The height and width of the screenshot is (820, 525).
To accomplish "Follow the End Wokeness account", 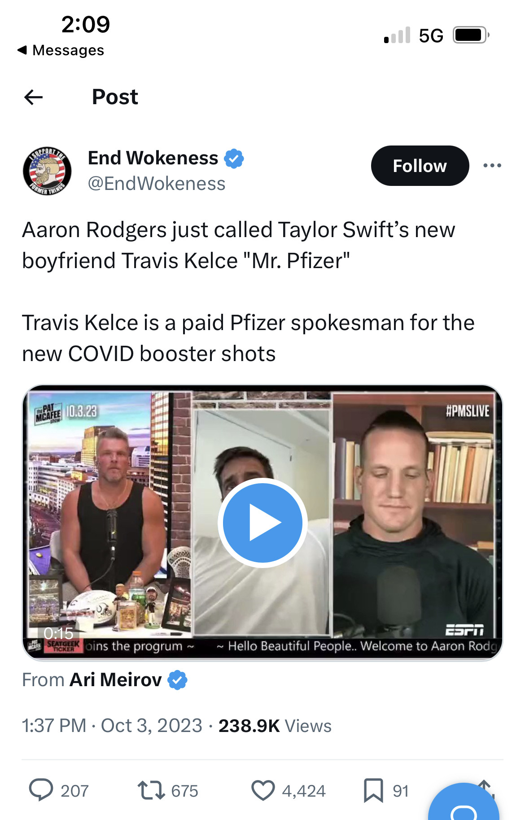I will [x=420, y=166].
